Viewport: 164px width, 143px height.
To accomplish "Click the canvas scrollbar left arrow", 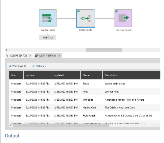I will pos(6,50).
